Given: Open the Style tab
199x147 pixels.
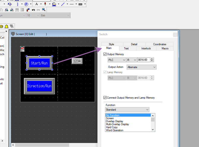Looking at the screenshot, I should (x=111, y=44).
